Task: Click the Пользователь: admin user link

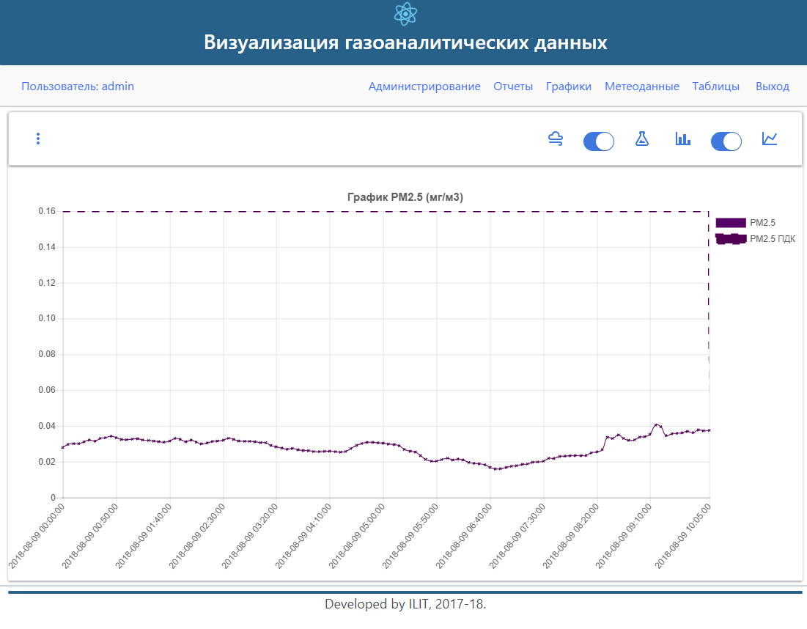Action: [x=78, y=87]
